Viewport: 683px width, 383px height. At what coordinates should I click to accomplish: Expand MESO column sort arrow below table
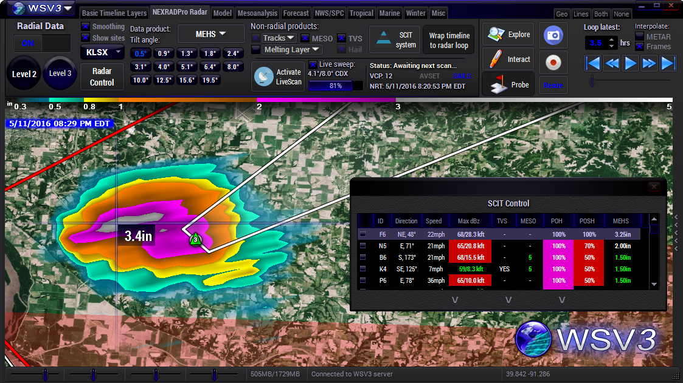point(508,300)
